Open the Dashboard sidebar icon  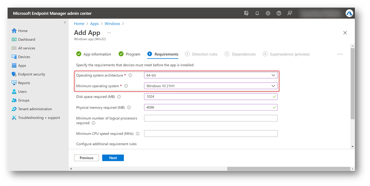[x=14, y=39]
